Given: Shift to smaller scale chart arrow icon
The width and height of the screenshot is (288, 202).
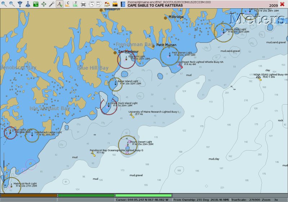Looking at the screenshot, I should 28,4.
